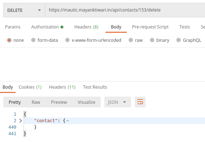205x142 pixels.
Task: Switch response view to Raw
Action: [x=36, y=102]
